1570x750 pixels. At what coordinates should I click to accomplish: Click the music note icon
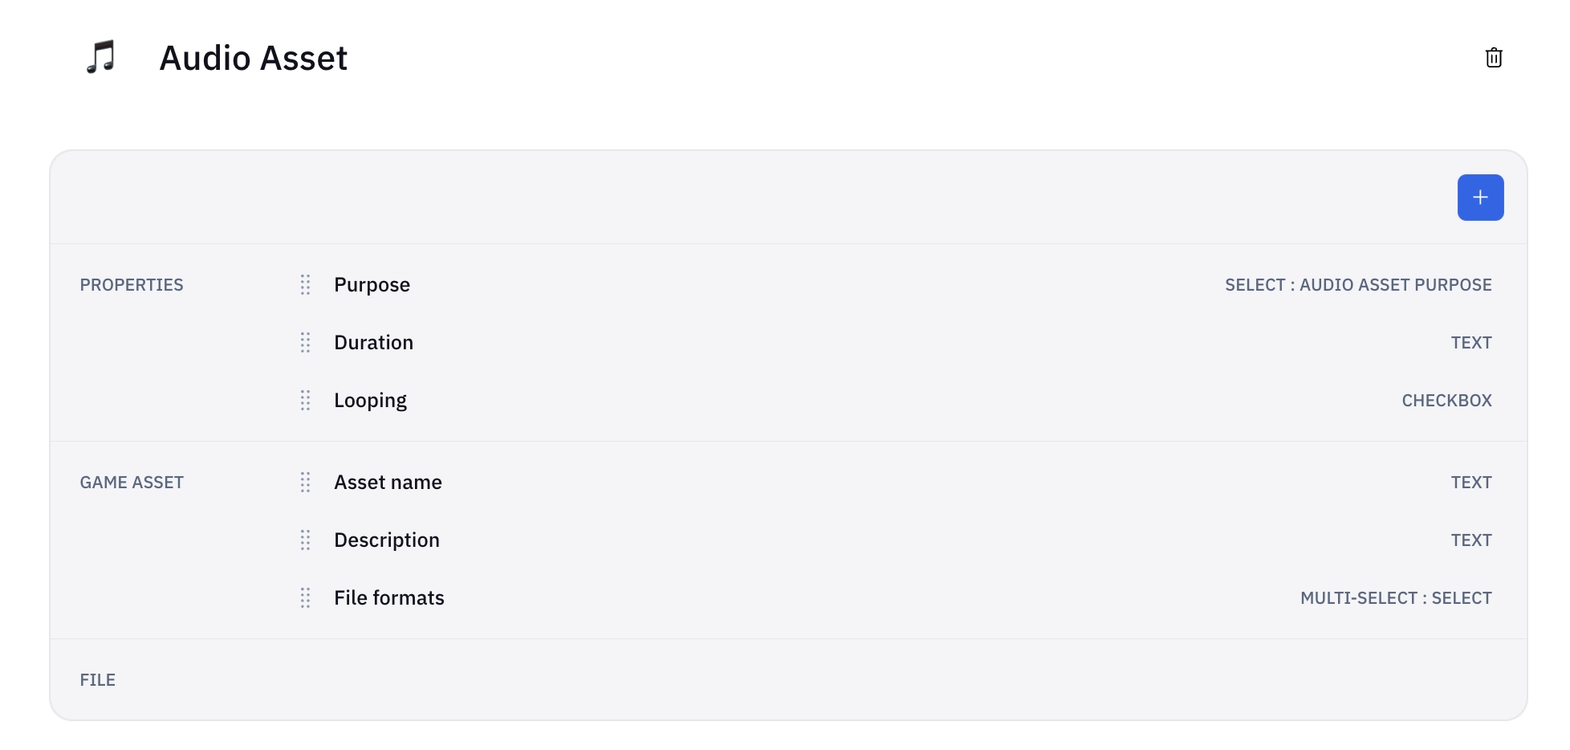click(101, 58)
